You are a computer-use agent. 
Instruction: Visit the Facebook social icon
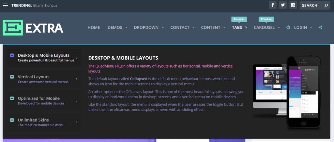pos(273,5)
